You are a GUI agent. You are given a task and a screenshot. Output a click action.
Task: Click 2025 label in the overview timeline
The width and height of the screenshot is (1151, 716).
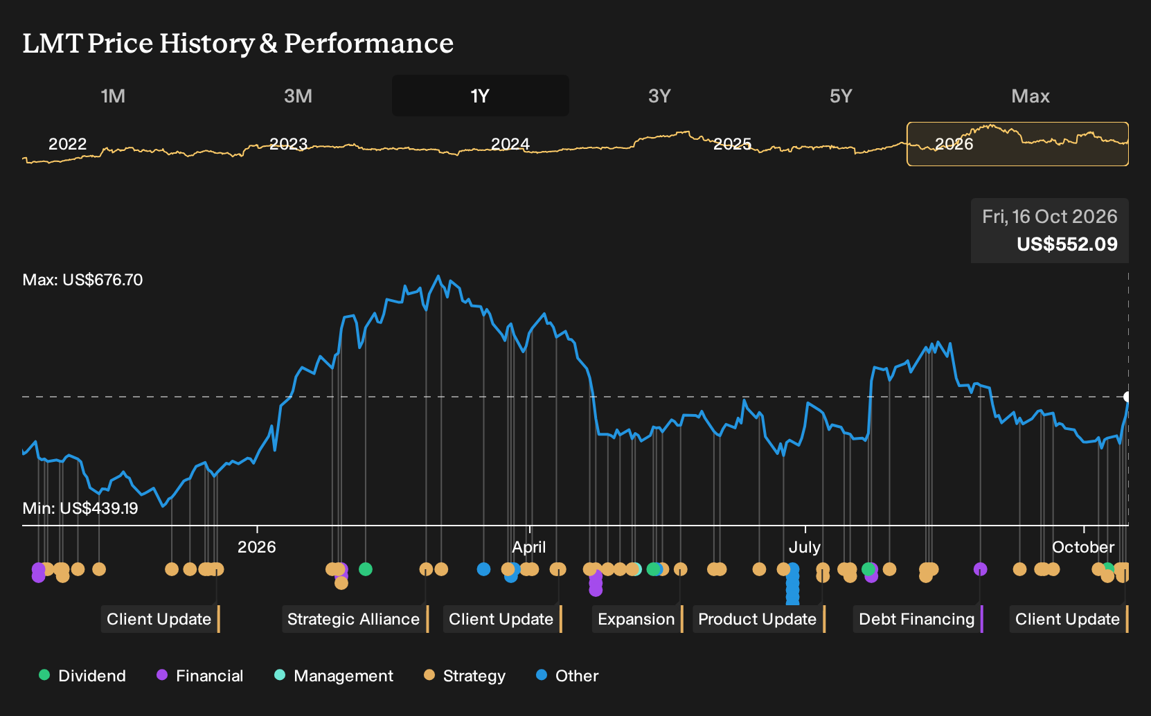tap(733, 144)
